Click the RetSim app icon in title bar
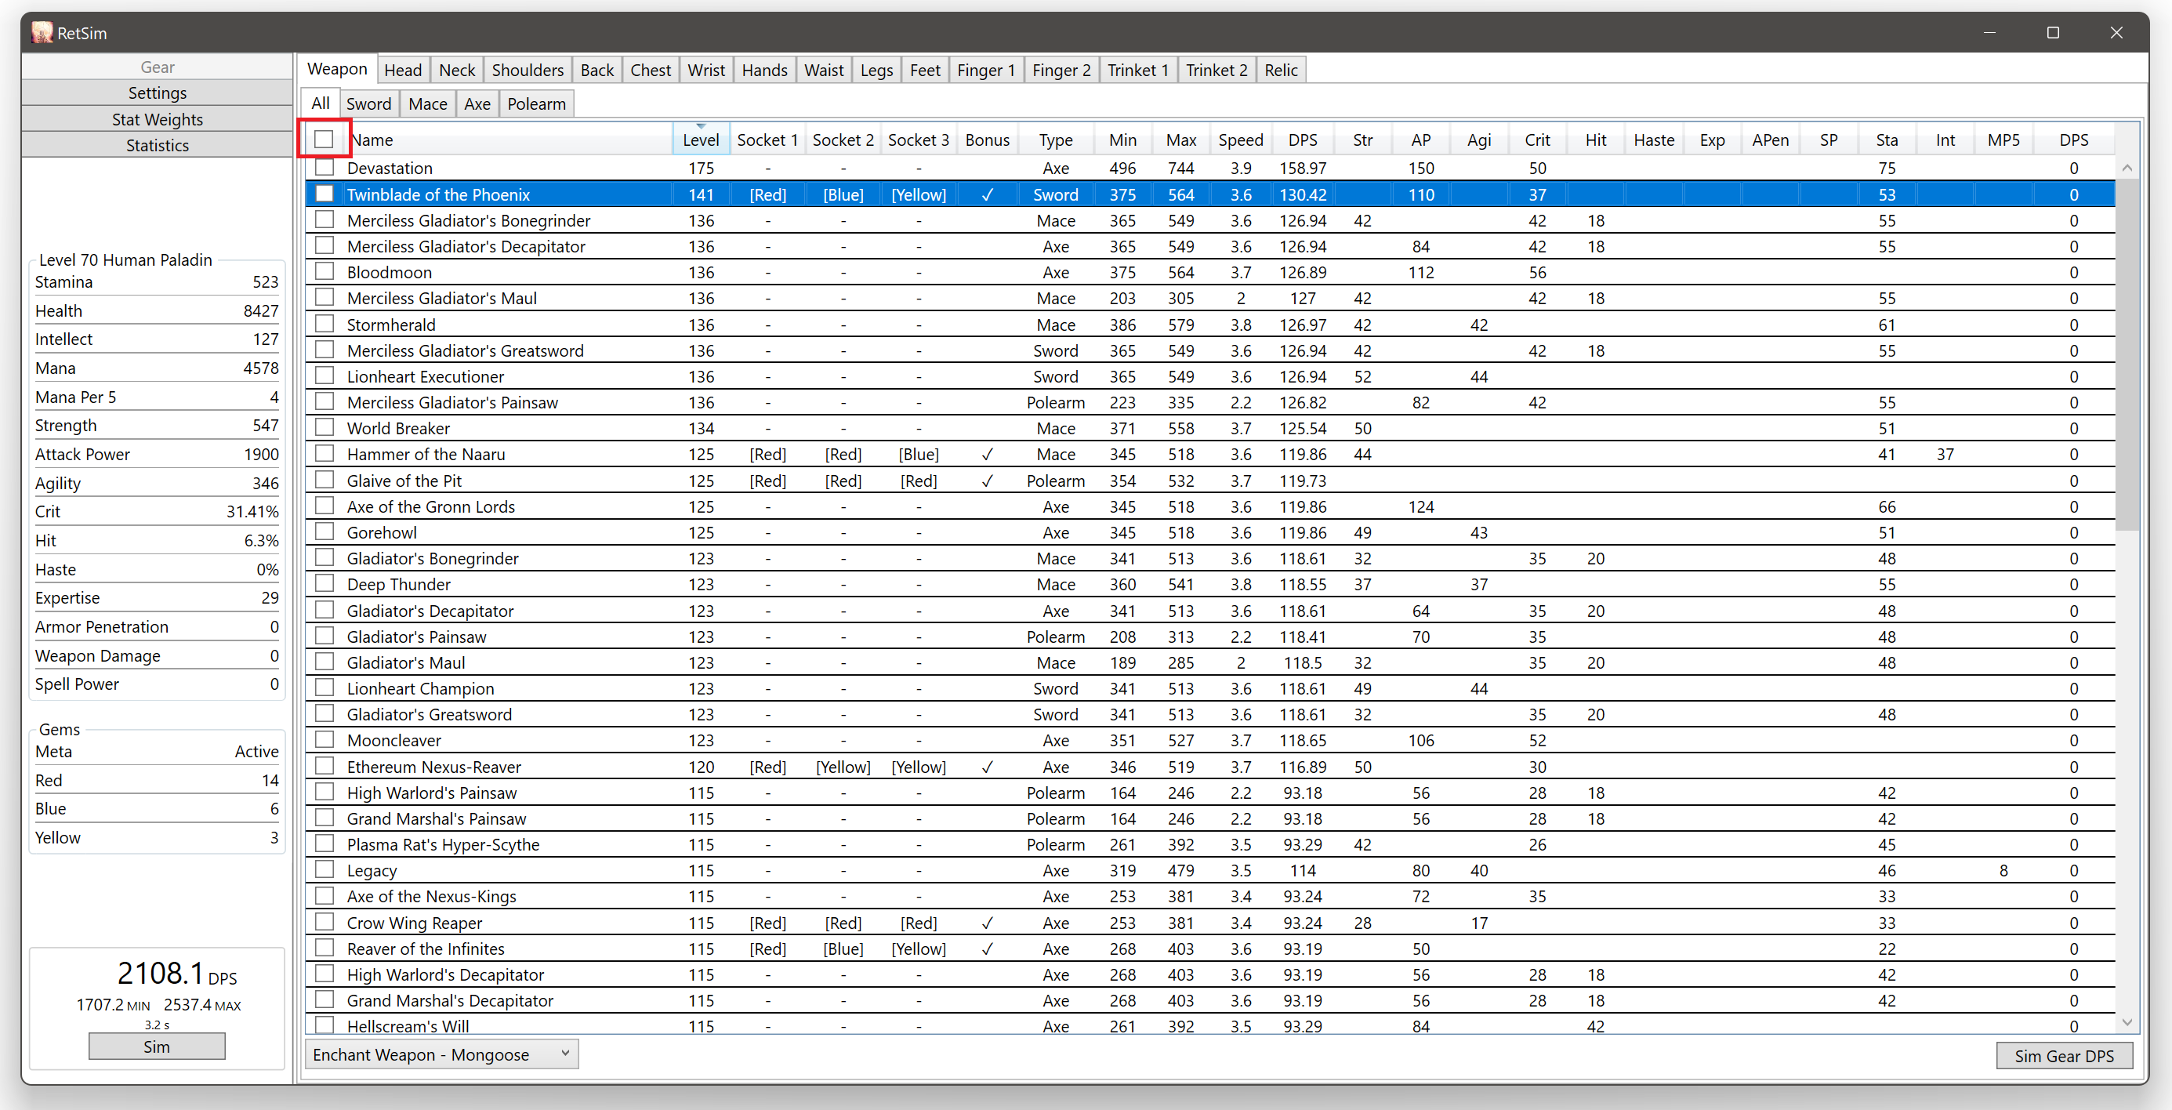The height and width of the screenshot is (1110, 2172). (x=42, y=33)
